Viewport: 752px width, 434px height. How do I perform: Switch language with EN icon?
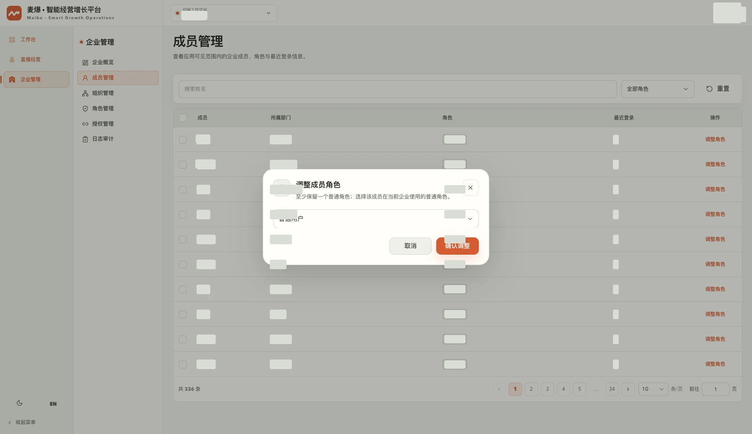[53, 404]
